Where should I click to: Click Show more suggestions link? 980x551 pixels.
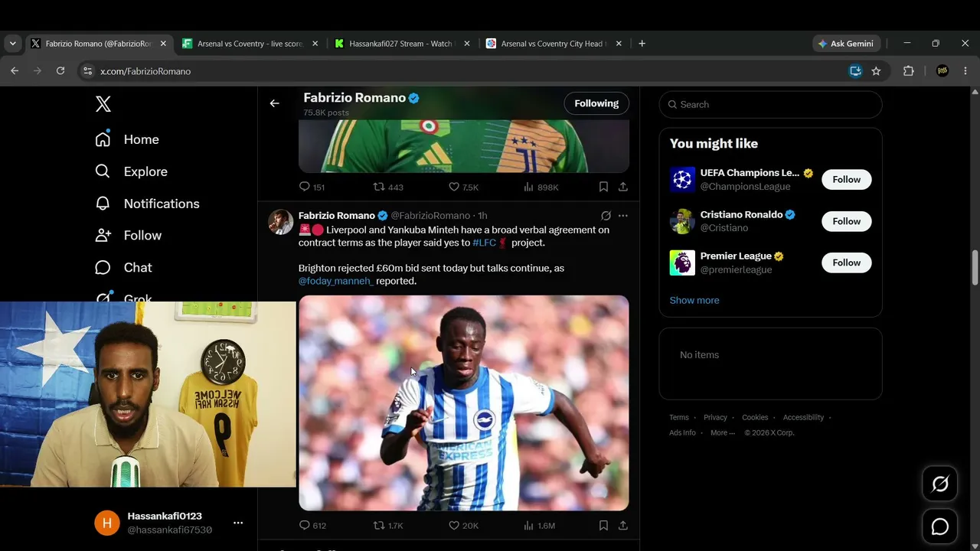click(x=694, y=300)
